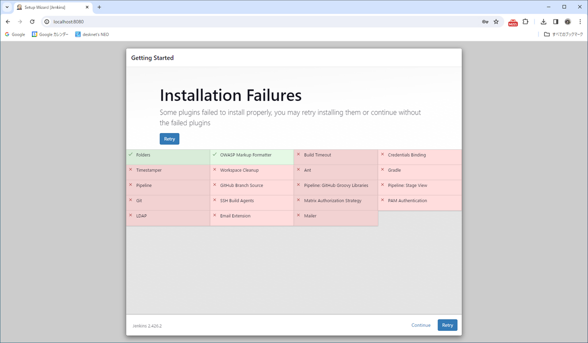Click the GitHub Branch Source entry

coord(252,187)
